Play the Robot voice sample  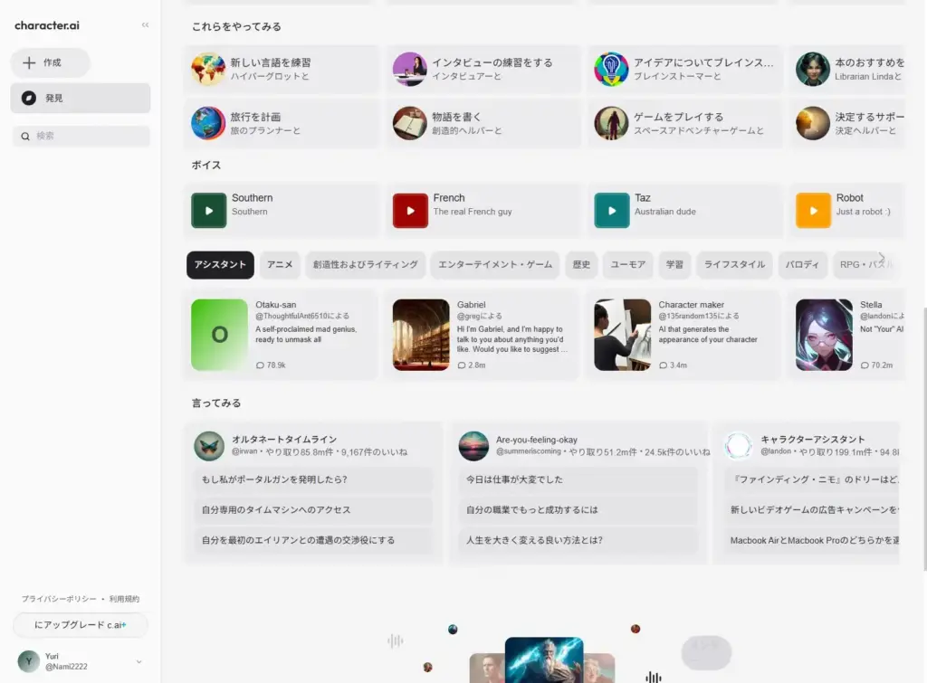(813, 210)
